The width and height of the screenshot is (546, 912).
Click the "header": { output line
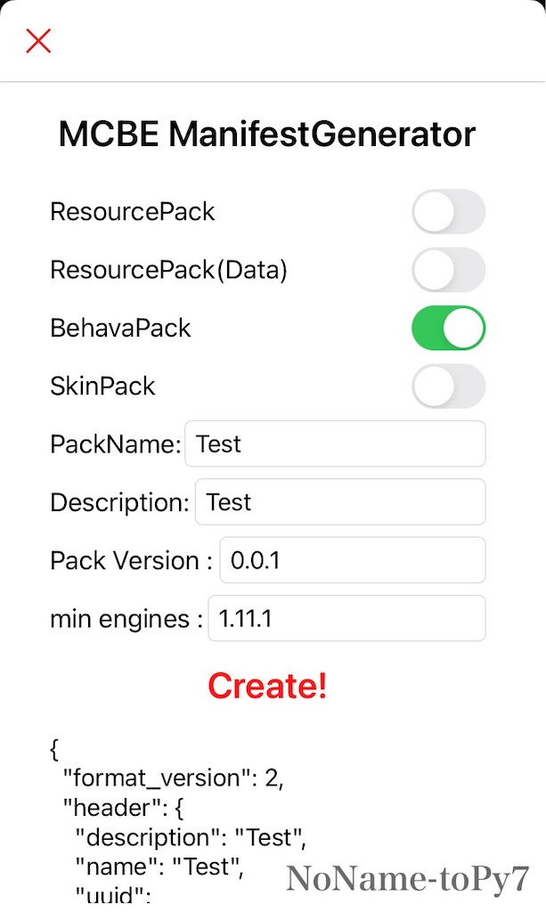(x=123, y=808)
